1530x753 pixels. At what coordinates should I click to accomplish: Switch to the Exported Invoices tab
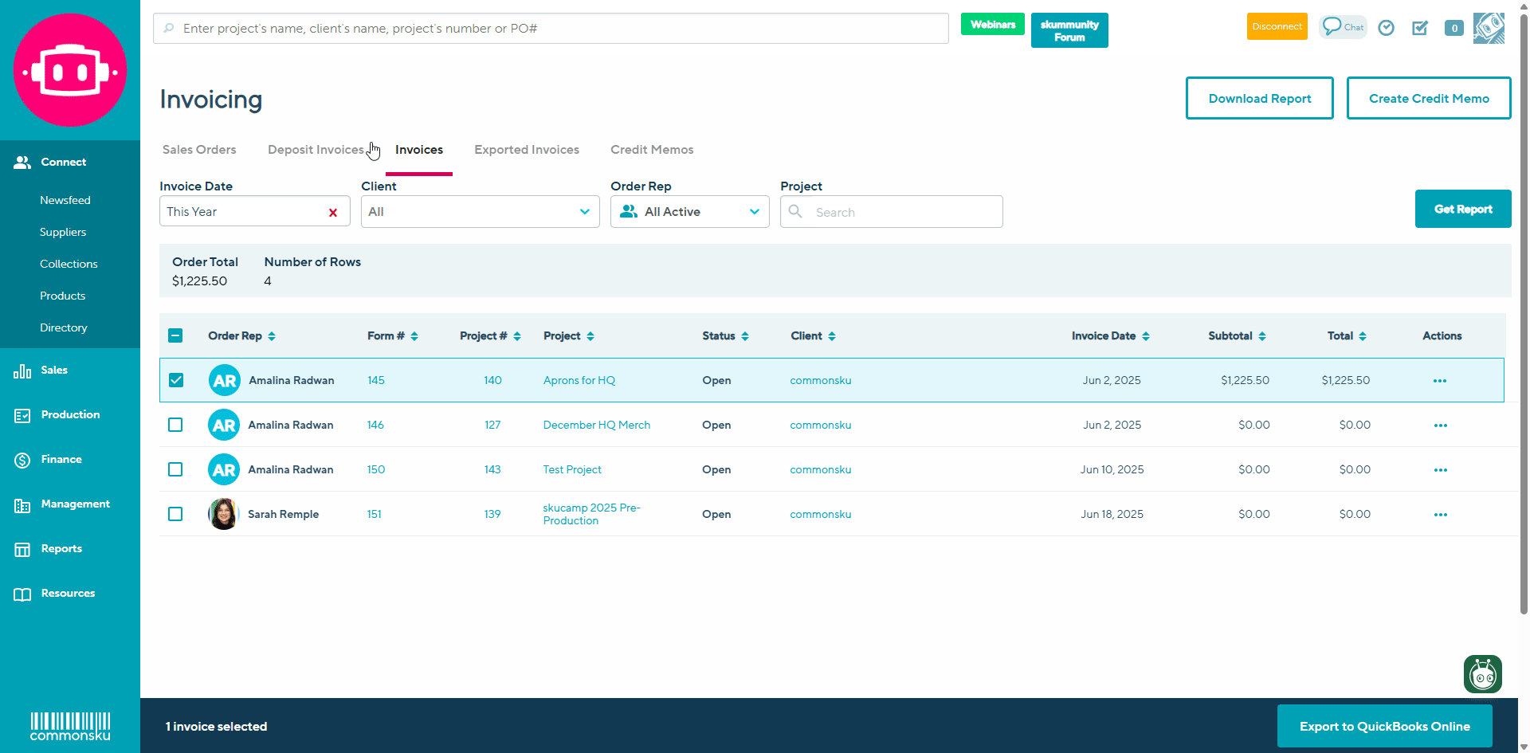pos(526,150)
